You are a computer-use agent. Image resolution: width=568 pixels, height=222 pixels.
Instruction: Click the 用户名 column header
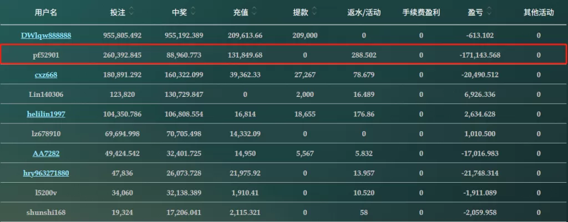pos(46,12)
